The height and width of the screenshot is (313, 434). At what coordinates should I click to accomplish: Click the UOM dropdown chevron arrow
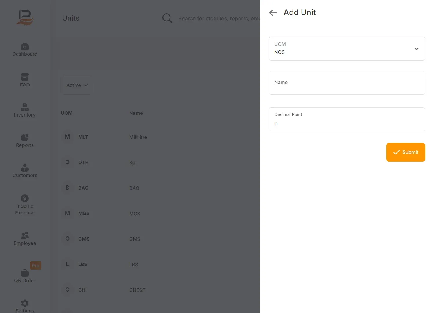416,49
